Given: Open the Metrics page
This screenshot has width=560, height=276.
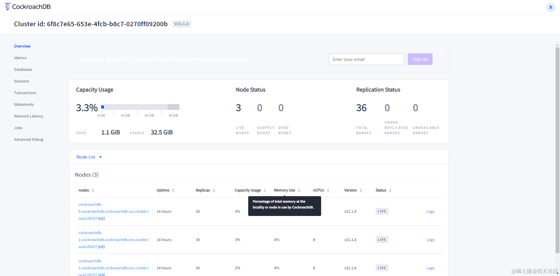Looking at the screenshot, I should coord(20,58).
